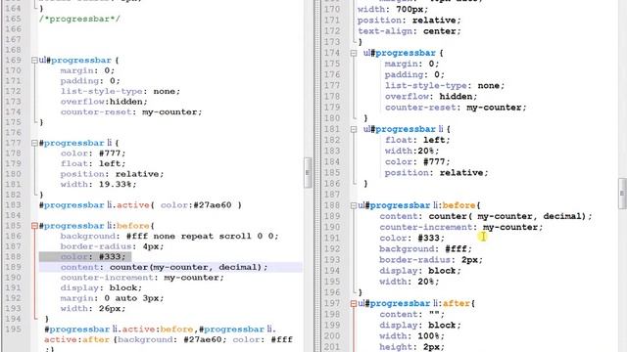Collapse the ul#progressbar block at left line 169
This screenshot has width=627, height=352.
34,61
